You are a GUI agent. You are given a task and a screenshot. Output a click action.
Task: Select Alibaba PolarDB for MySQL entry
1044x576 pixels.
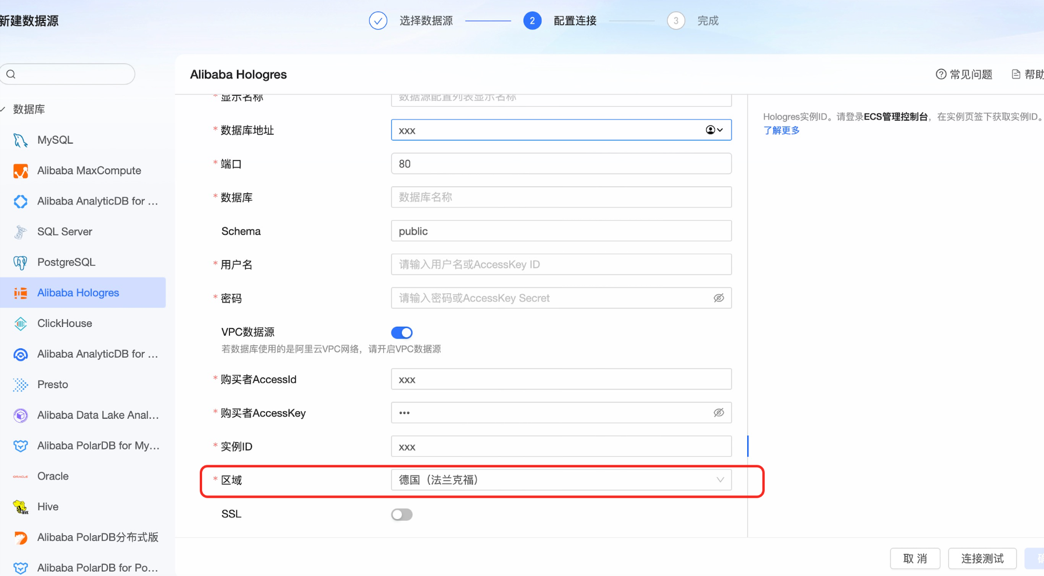pyautogui.click(x=82, y=446)
